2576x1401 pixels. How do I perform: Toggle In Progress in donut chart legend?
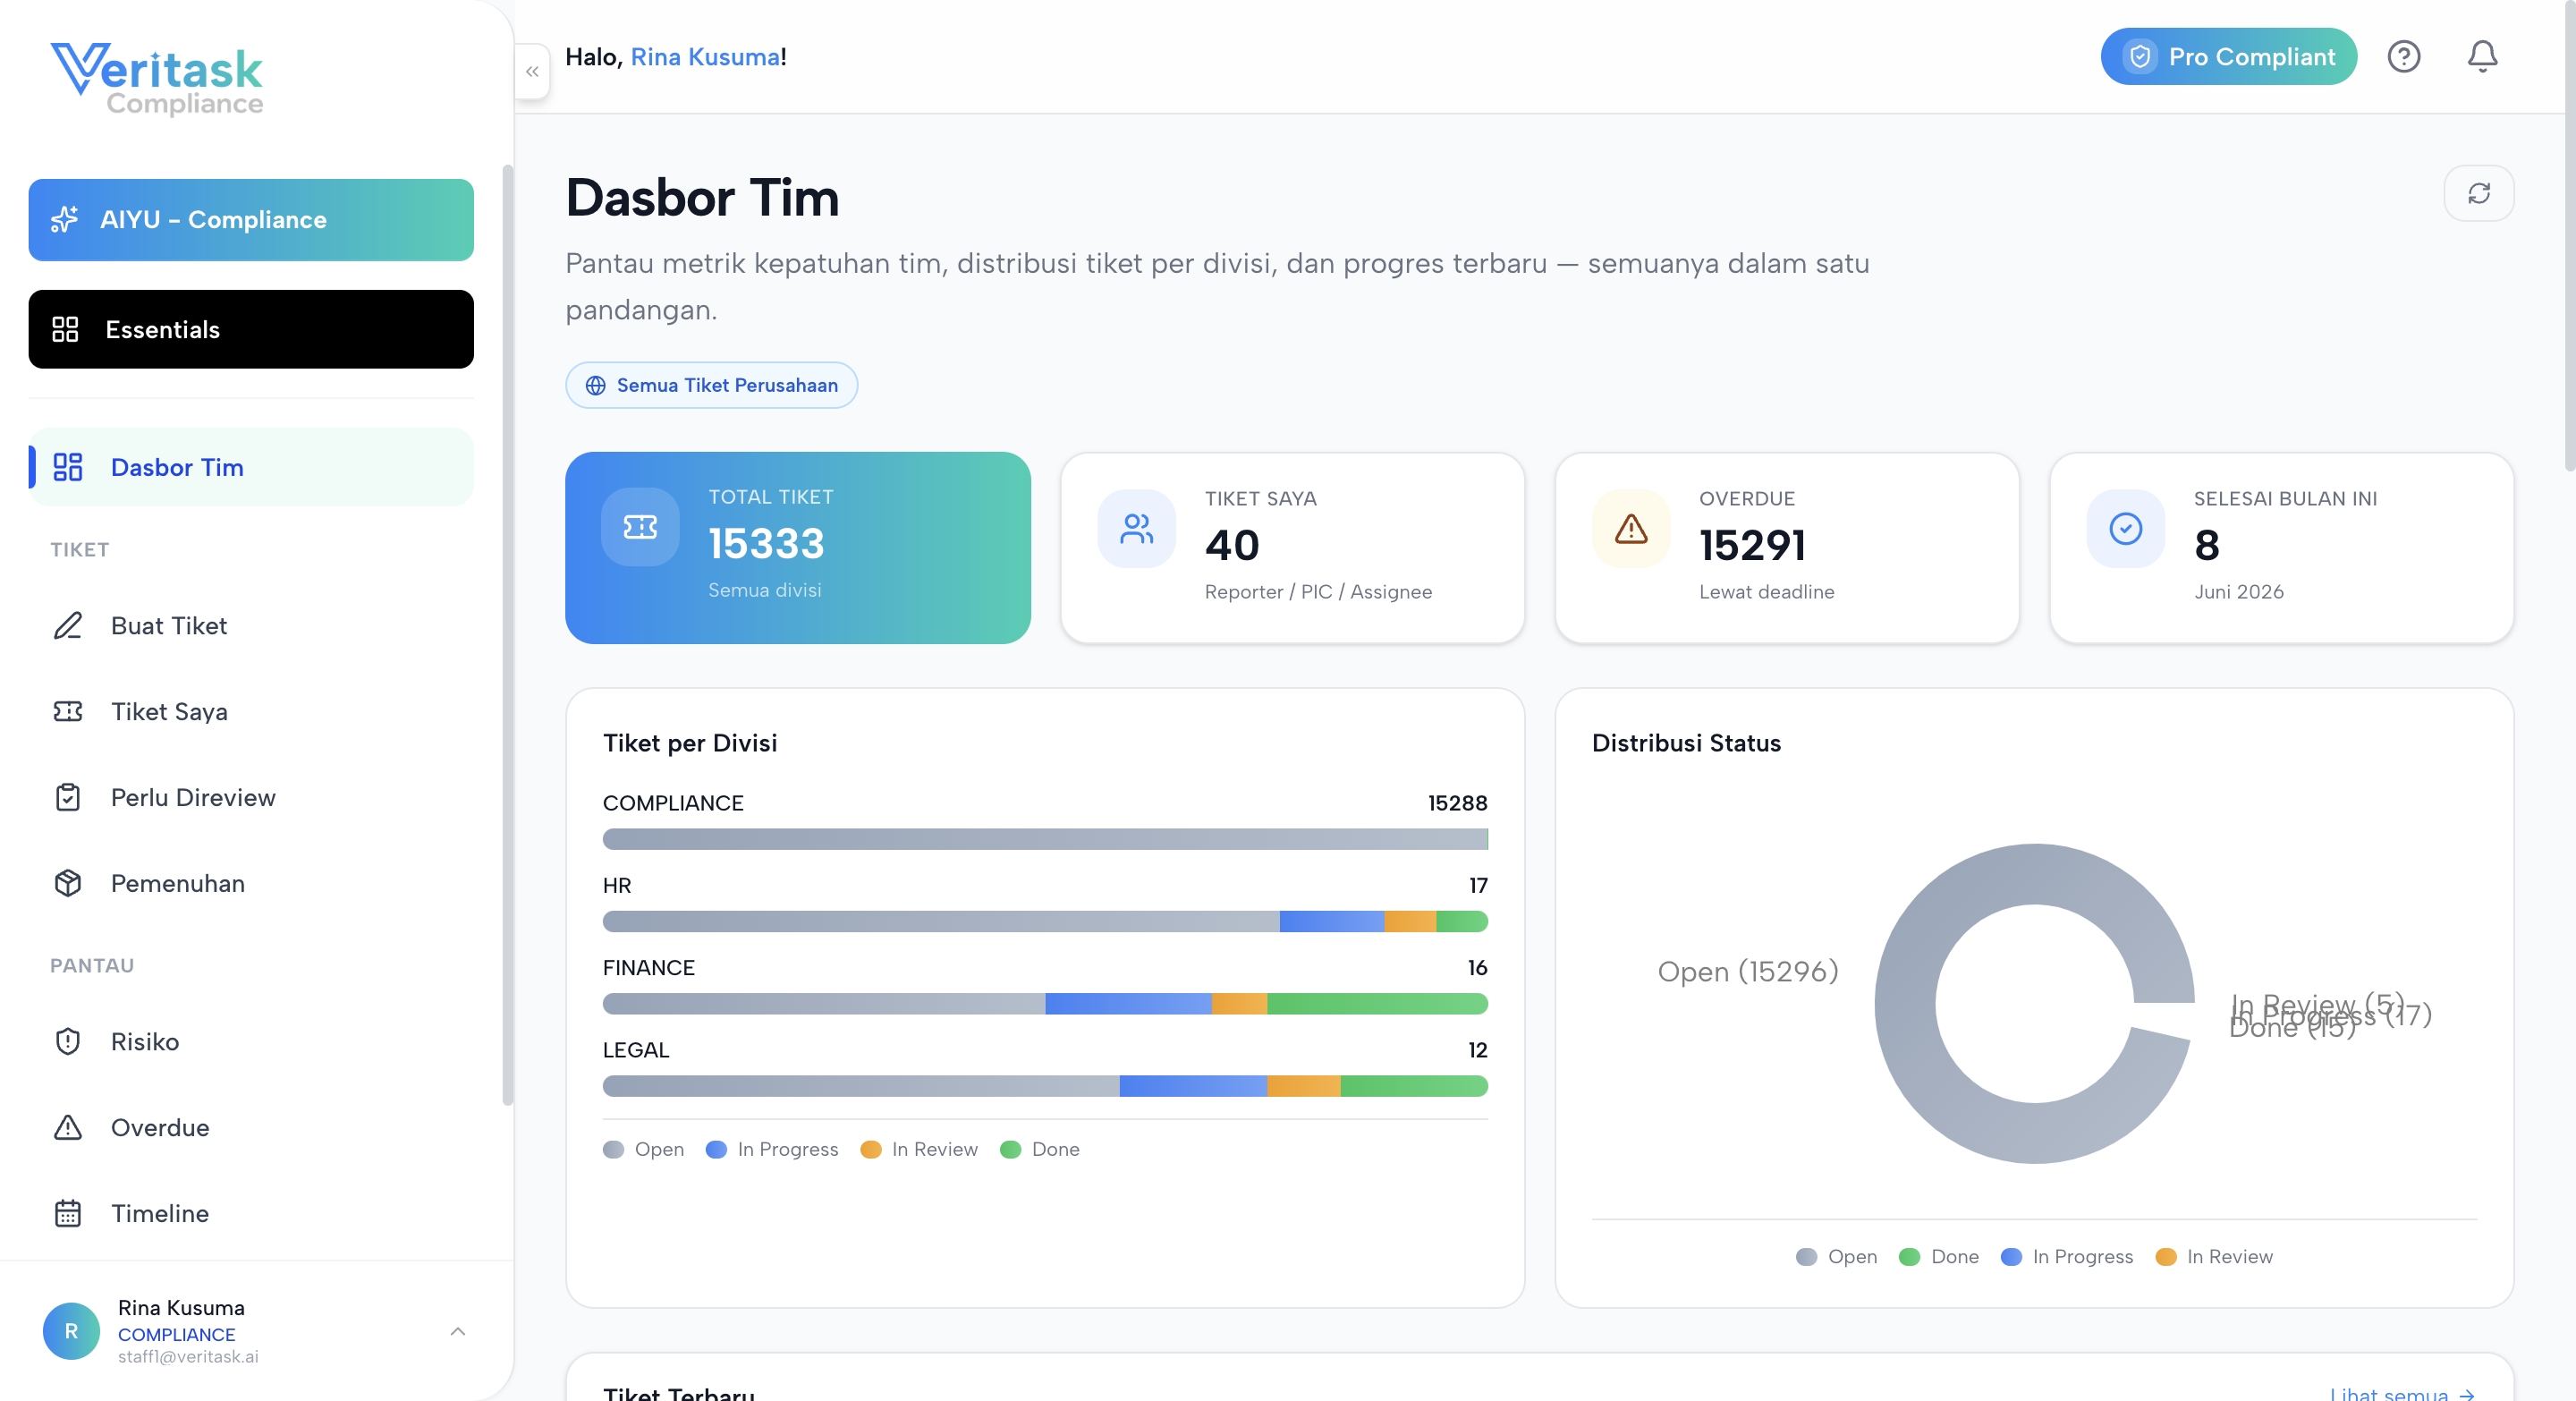pos(2066,1256)
